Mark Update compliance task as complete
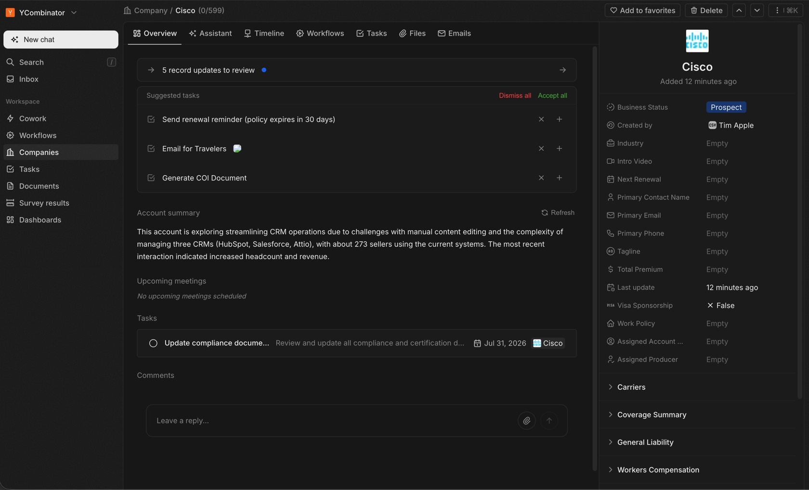Screen dimensions: 809x490 point(153,343)
